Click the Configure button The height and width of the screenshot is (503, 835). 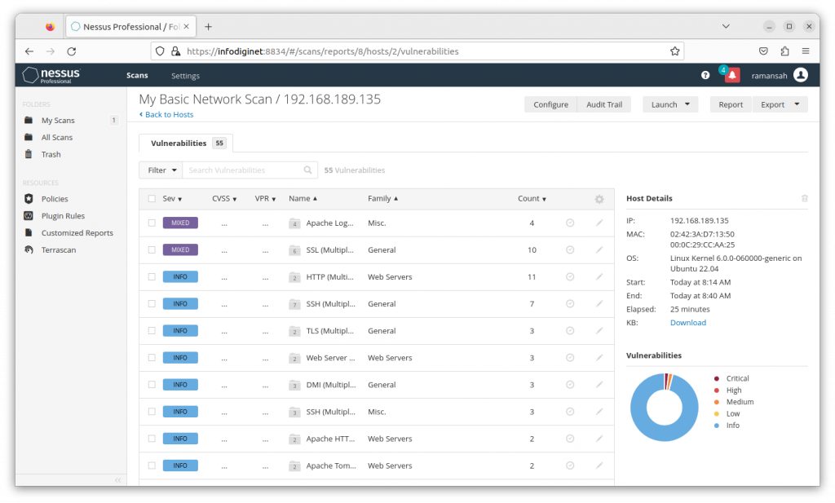point(550,104)
